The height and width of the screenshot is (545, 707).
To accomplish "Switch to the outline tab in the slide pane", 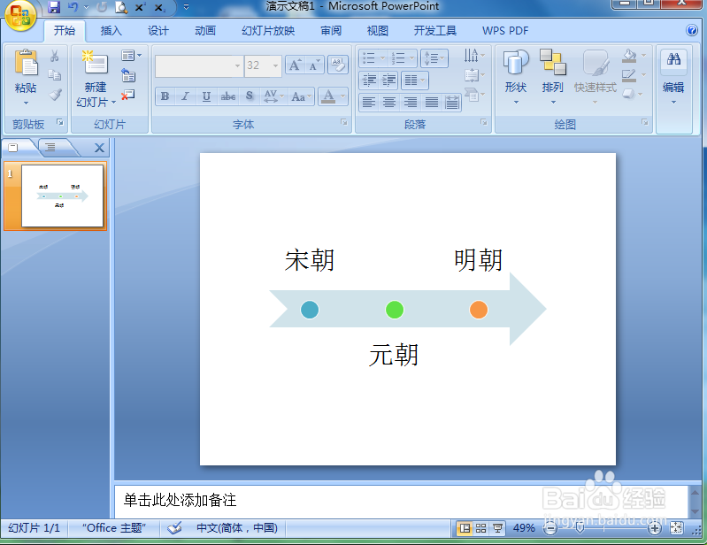I will [x=50, y=148].
